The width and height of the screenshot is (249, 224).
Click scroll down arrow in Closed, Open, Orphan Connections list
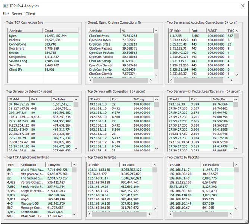pos(156,75)
